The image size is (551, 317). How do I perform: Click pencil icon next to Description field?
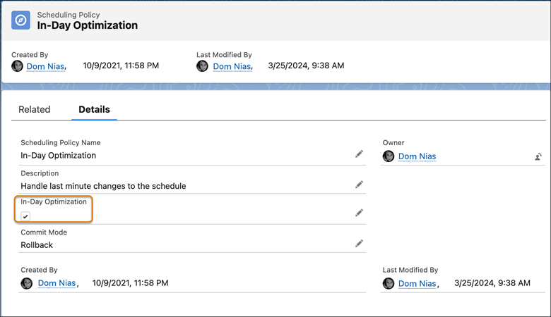coord(359,185)
